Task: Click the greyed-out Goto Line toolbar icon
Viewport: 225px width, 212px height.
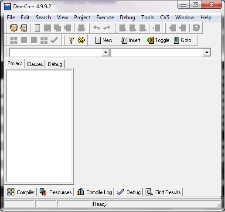Action: (x=157, y=28)
